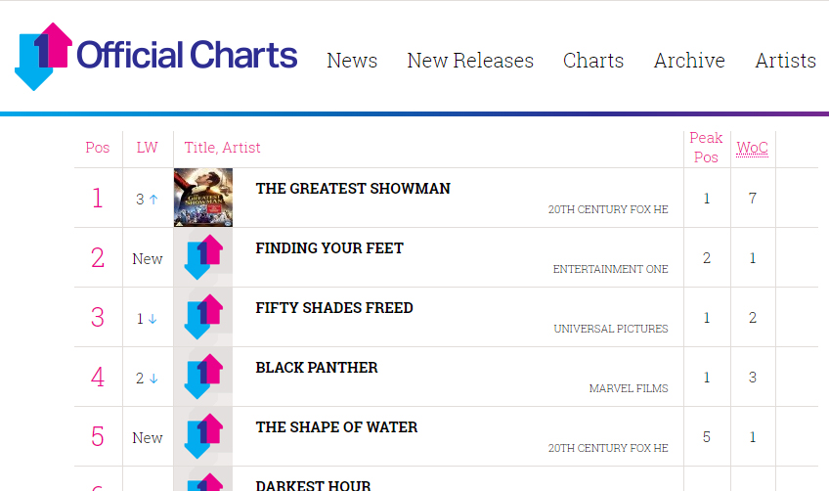Click Darkest Hour placeholder artwork icon
This screenshot has width=829, height=491.
coord(203,482)
